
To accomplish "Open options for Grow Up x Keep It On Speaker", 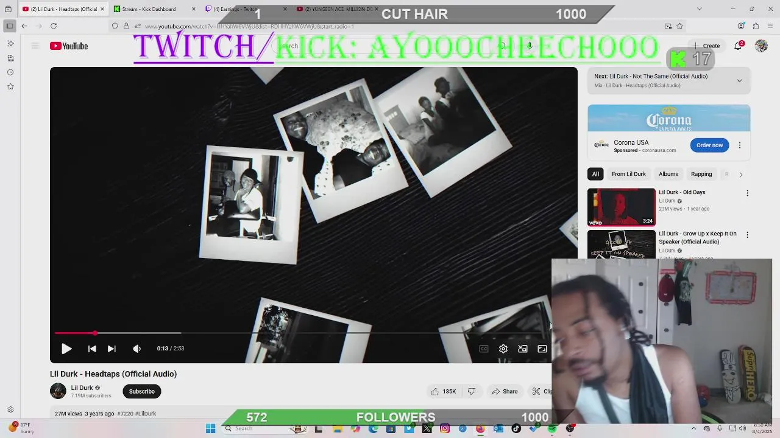I will (748, 234).
